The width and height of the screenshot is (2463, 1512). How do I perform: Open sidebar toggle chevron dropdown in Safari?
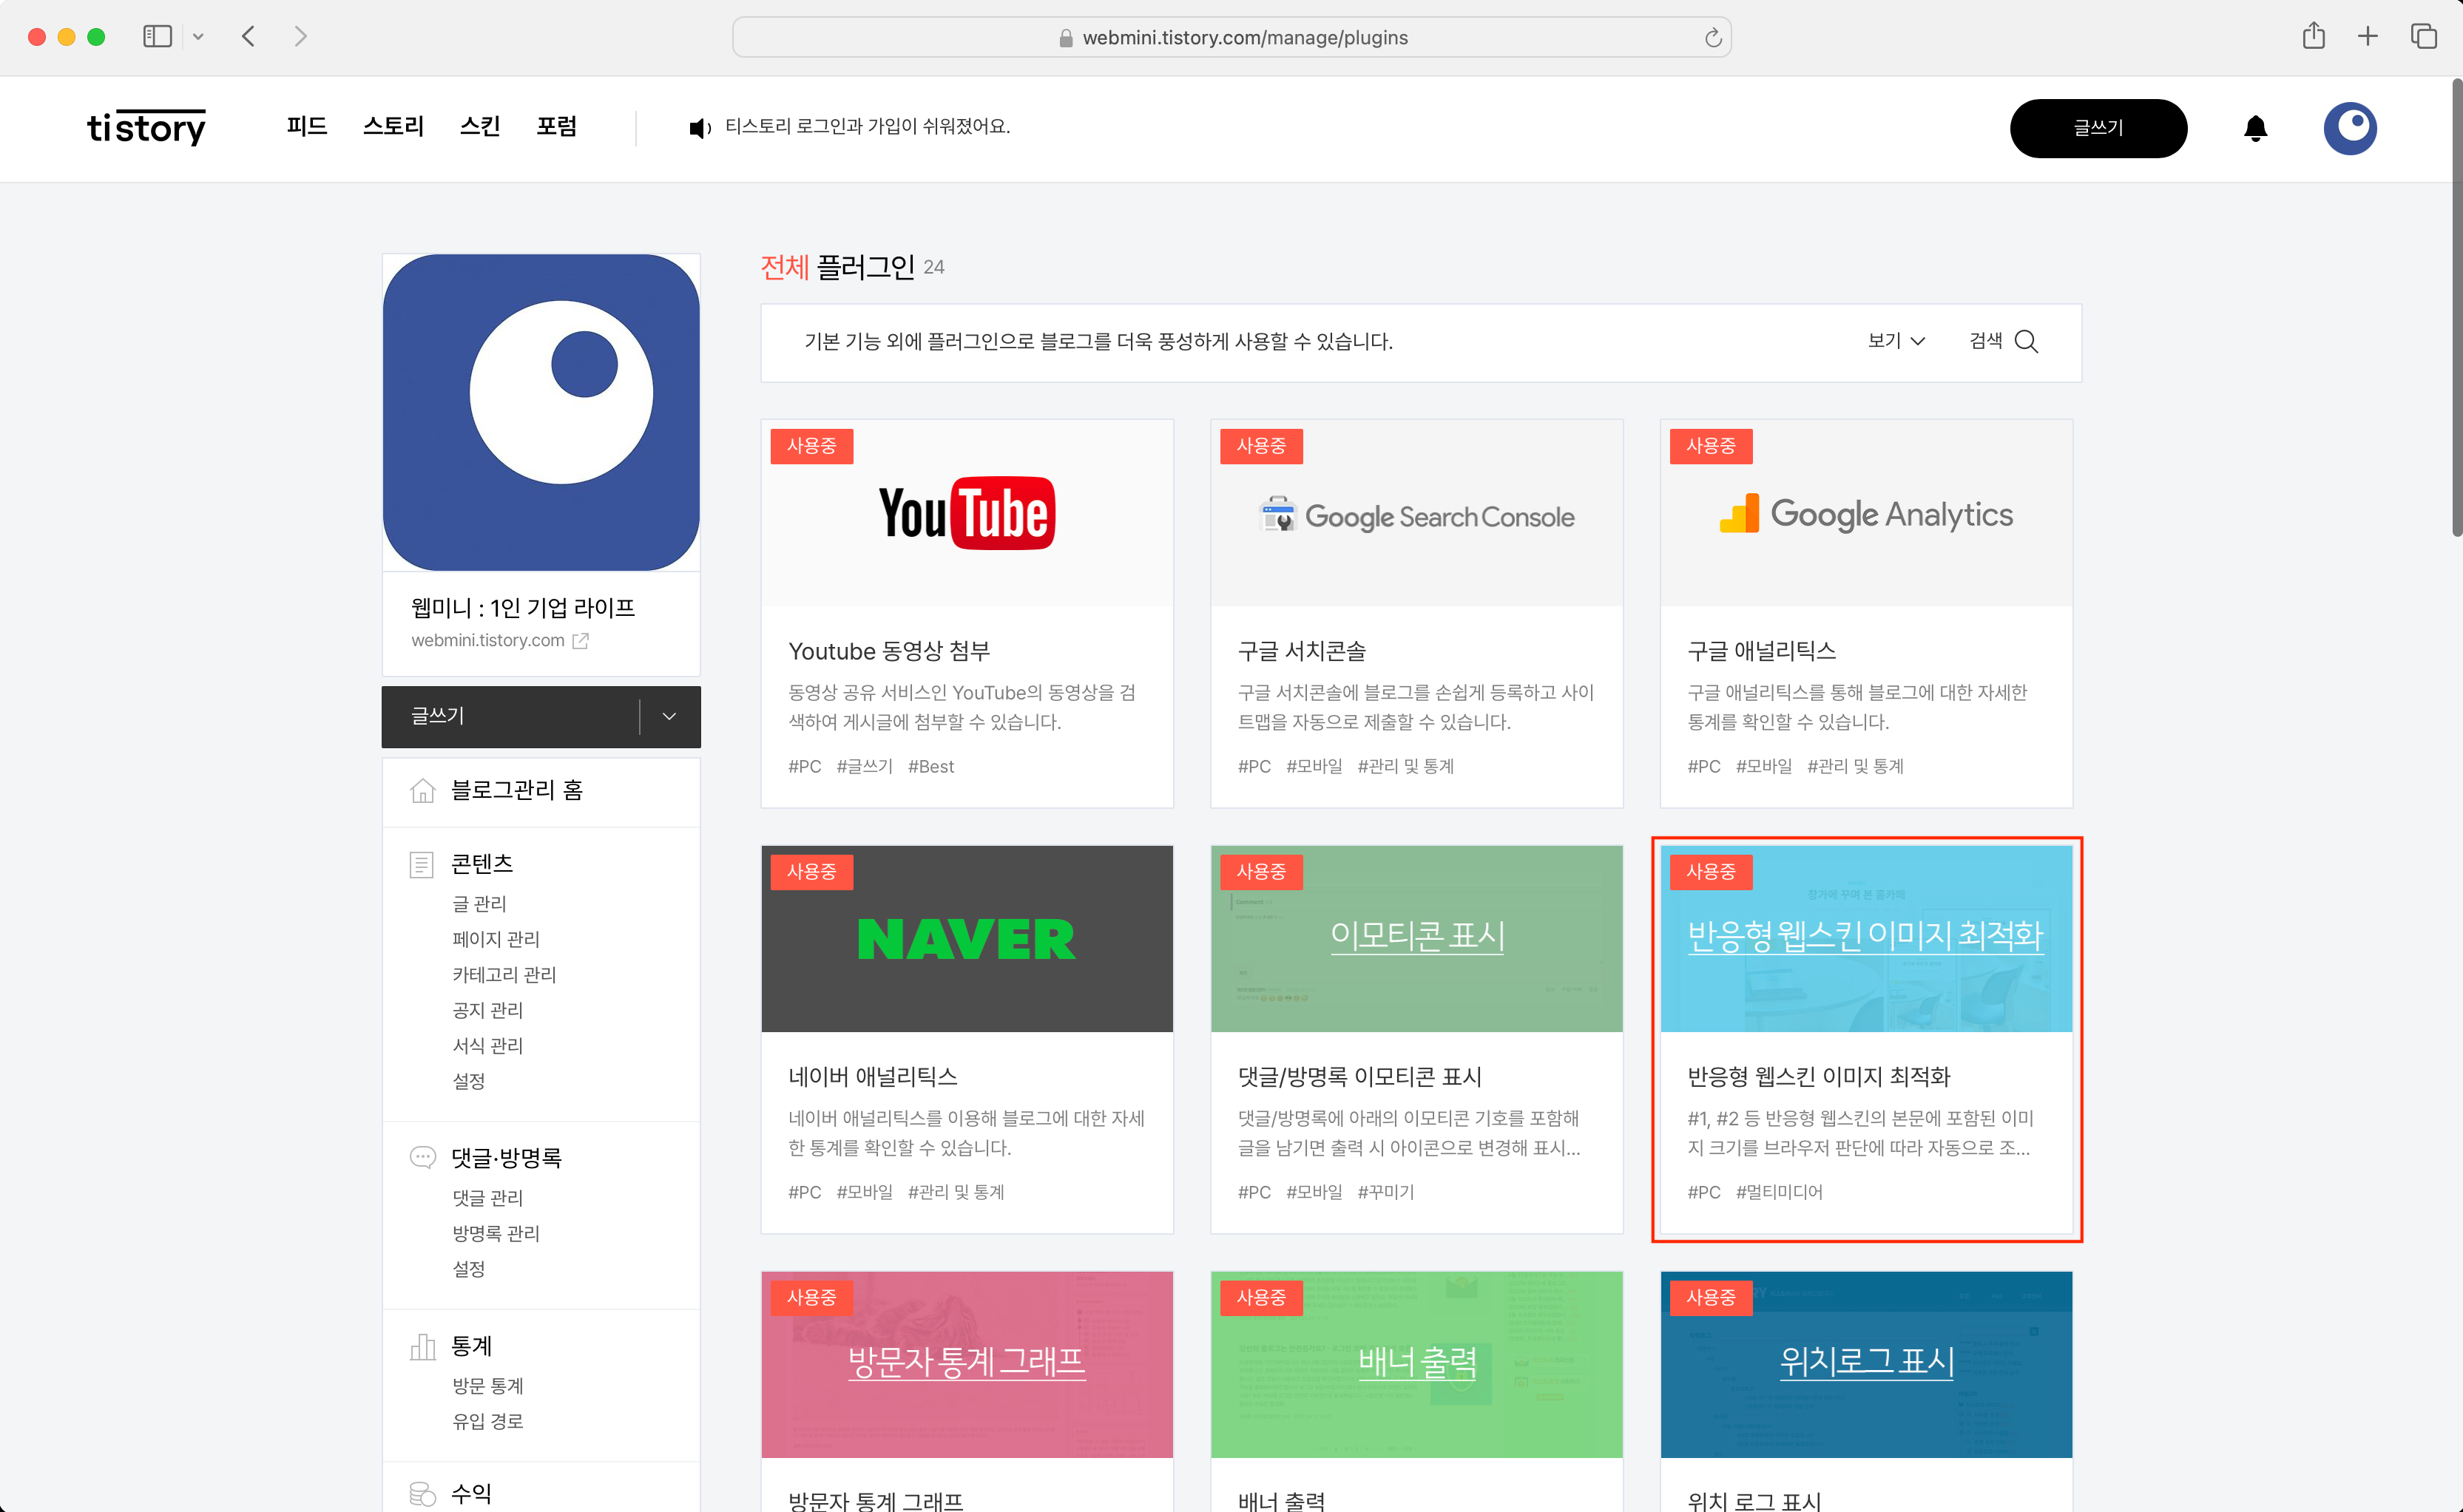coord(198,37)
